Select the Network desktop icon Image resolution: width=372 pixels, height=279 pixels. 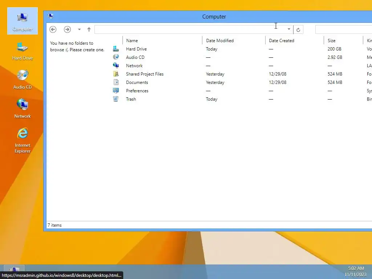pyautogui.click(x=22, y=109)
